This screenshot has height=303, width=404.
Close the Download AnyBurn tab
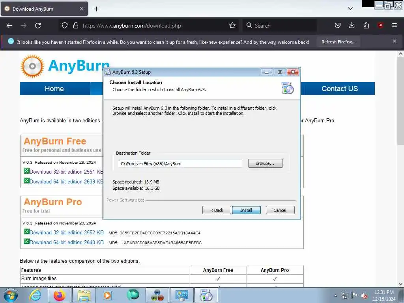click(x=81, y=9)
